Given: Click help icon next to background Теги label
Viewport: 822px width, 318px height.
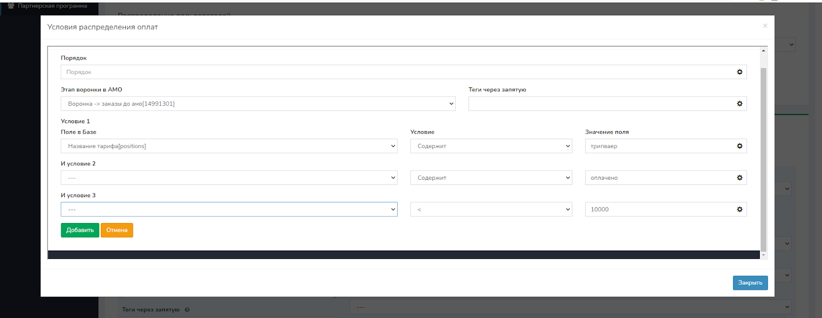Looking at the screenshot, I should 187,310.
